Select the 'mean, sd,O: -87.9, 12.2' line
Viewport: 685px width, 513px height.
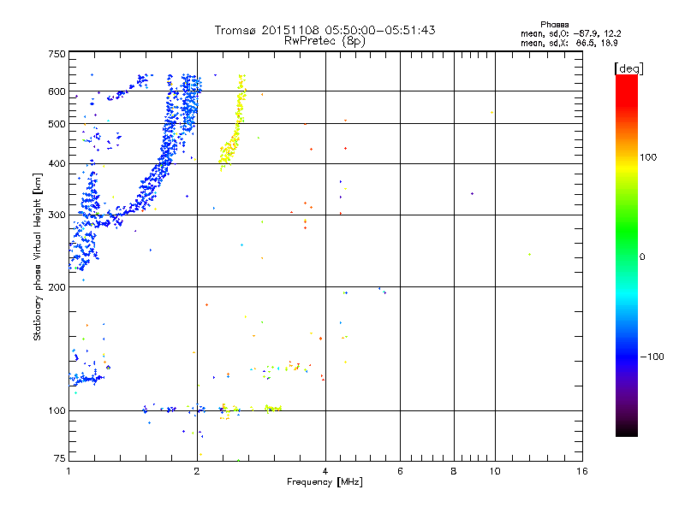coord(570,33)
